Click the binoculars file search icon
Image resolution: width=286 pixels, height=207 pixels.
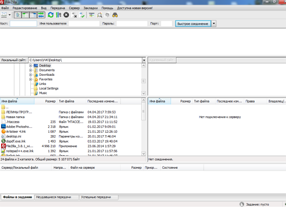pyautogui.click(x=115, y=15)
